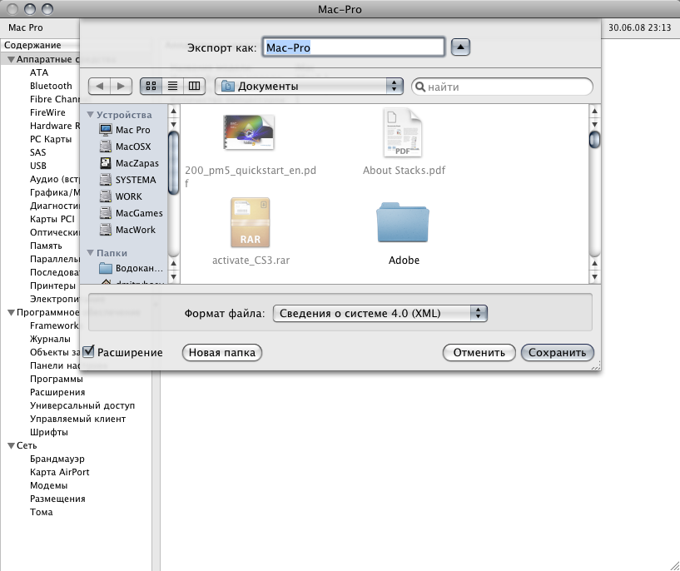Collapse the Папки section in sidebar
The image size is (680, 571).
tap(91, 253)
